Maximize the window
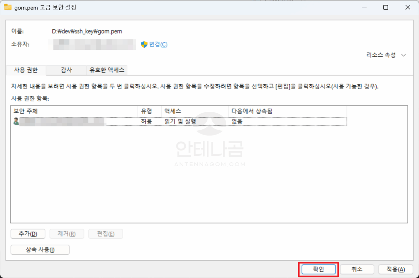 click(385, 7)
